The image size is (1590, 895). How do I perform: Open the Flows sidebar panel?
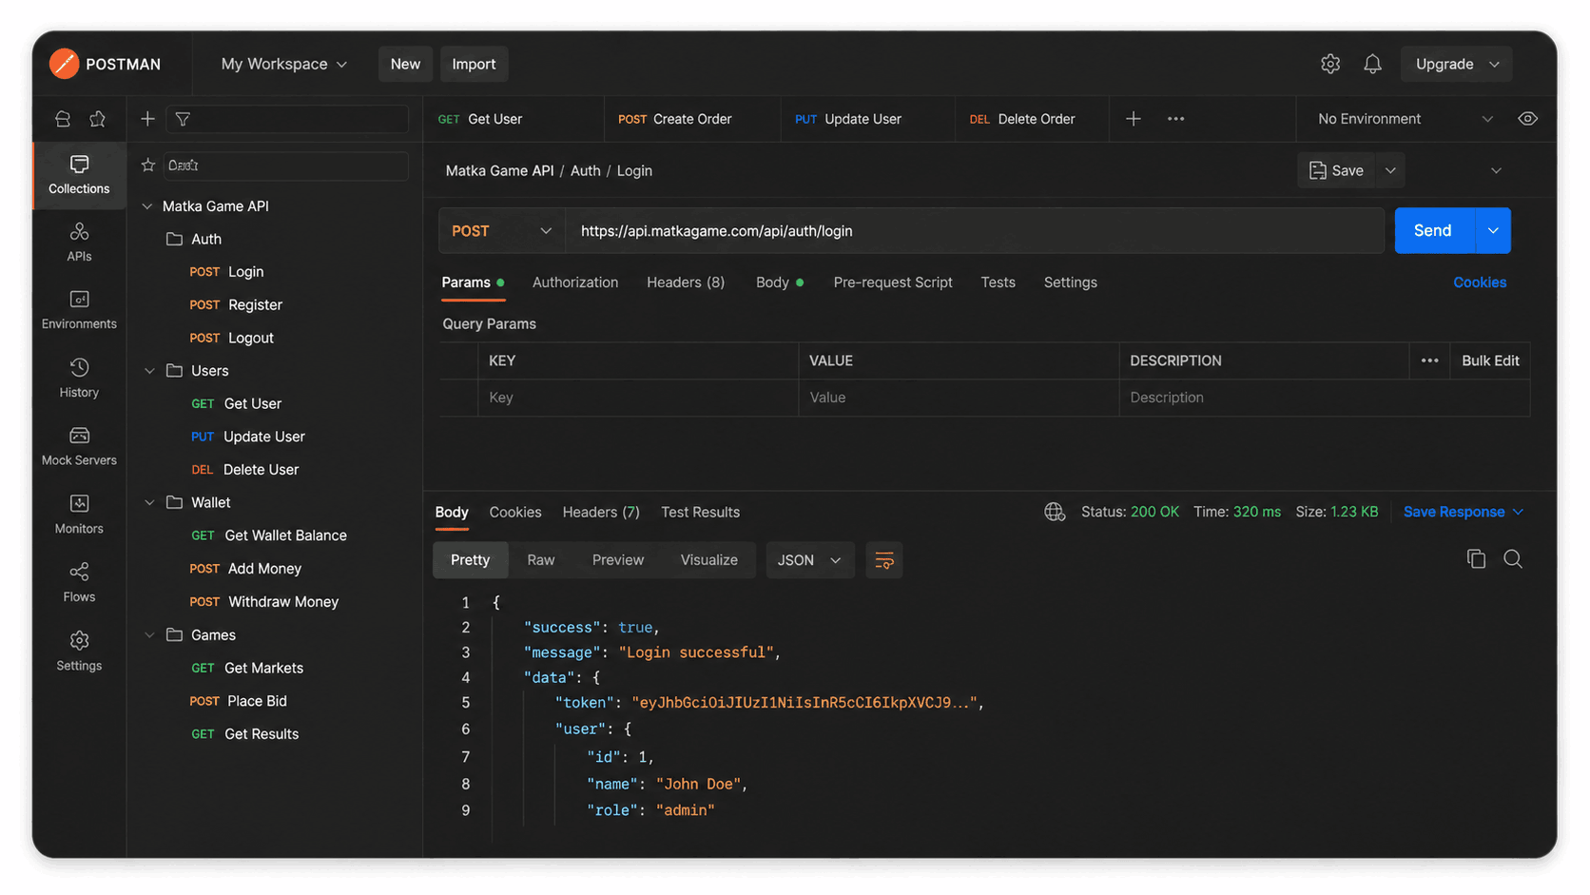click(79, 583)
